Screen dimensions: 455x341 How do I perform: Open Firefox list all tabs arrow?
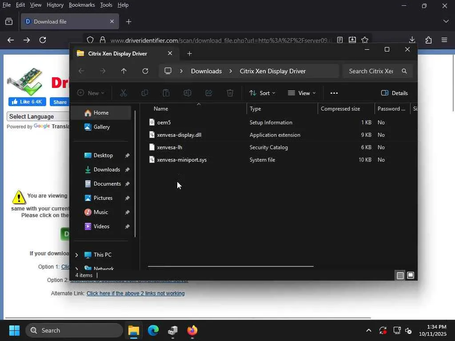click(446, 21)
